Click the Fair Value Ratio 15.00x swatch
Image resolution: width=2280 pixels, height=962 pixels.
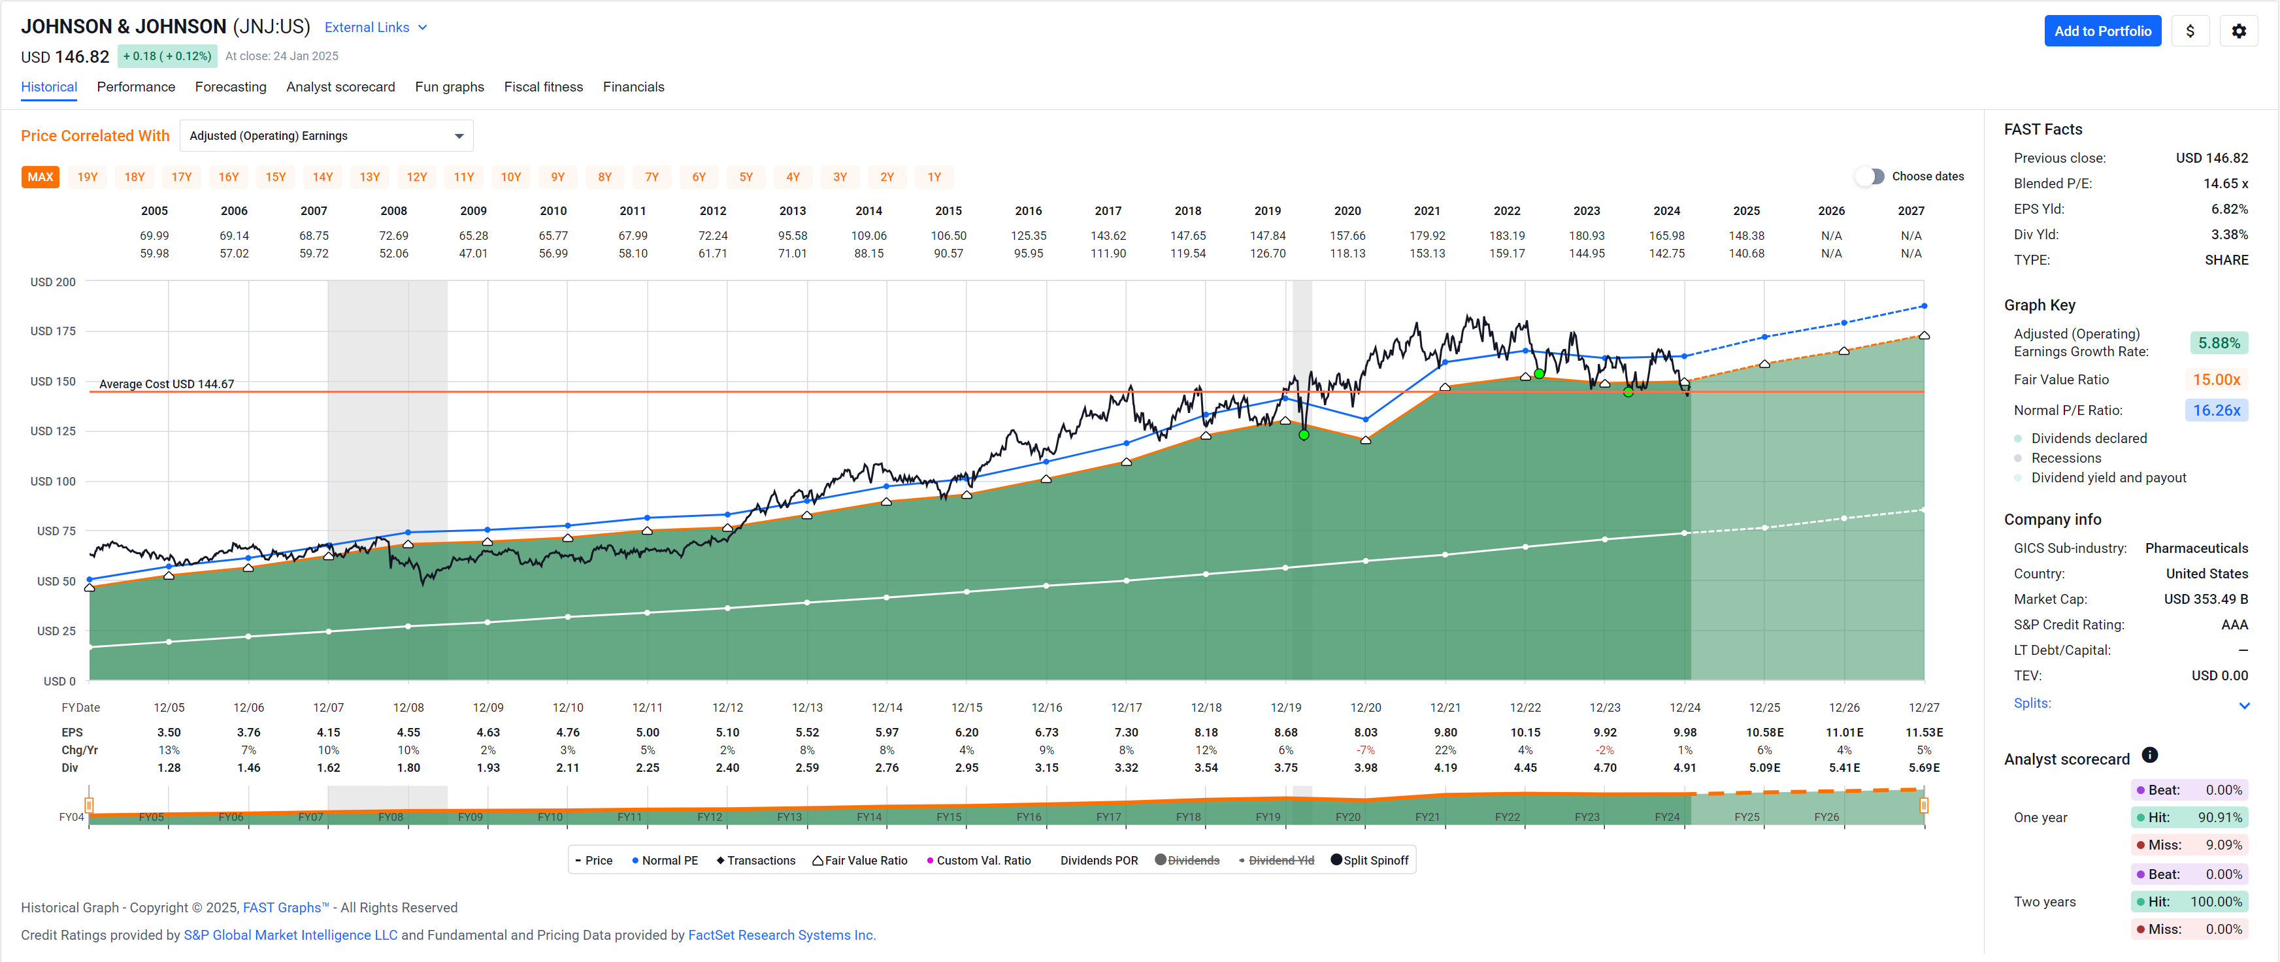2216,380
